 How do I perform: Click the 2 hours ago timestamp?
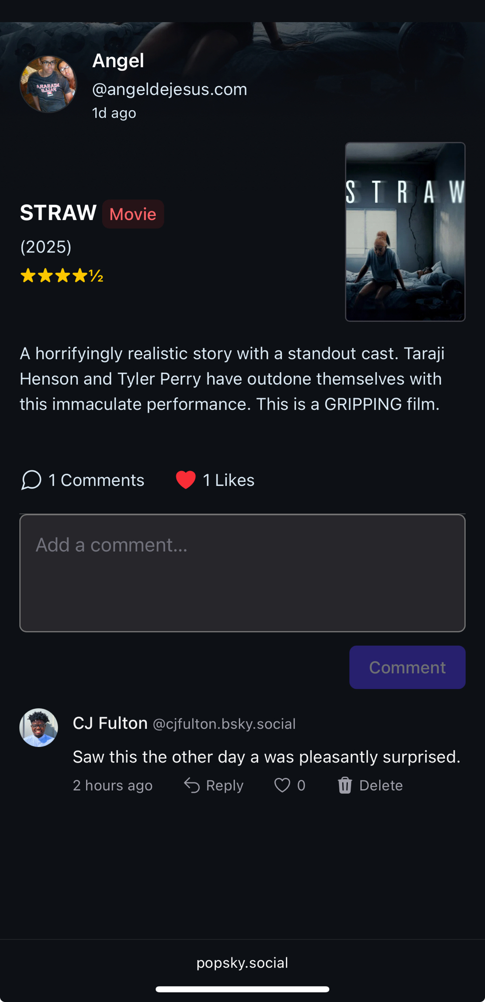point(113,785)
